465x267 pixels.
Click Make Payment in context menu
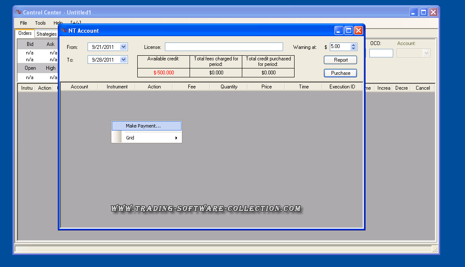click(x=143, y=126)
